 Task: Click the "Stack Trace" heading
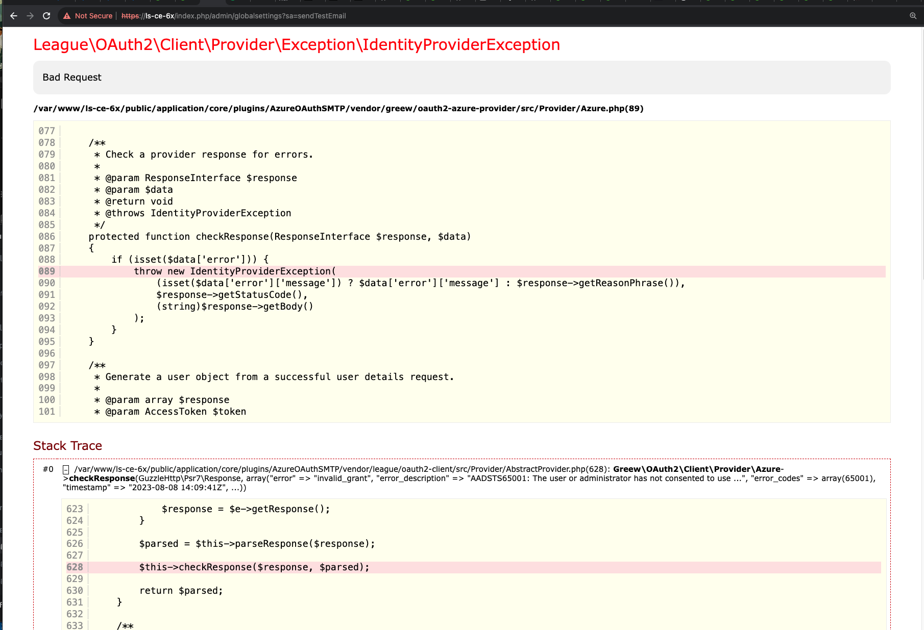67,446
